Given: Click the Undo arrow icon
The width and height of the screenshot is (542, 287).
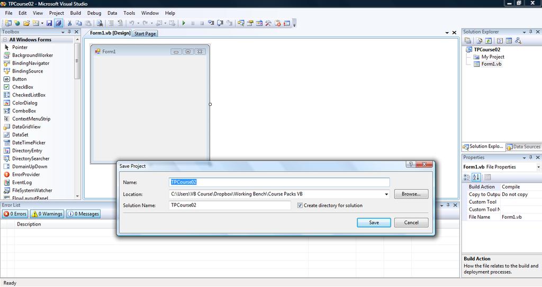Looking at the screenshot, I should click(x=132, y=23).
